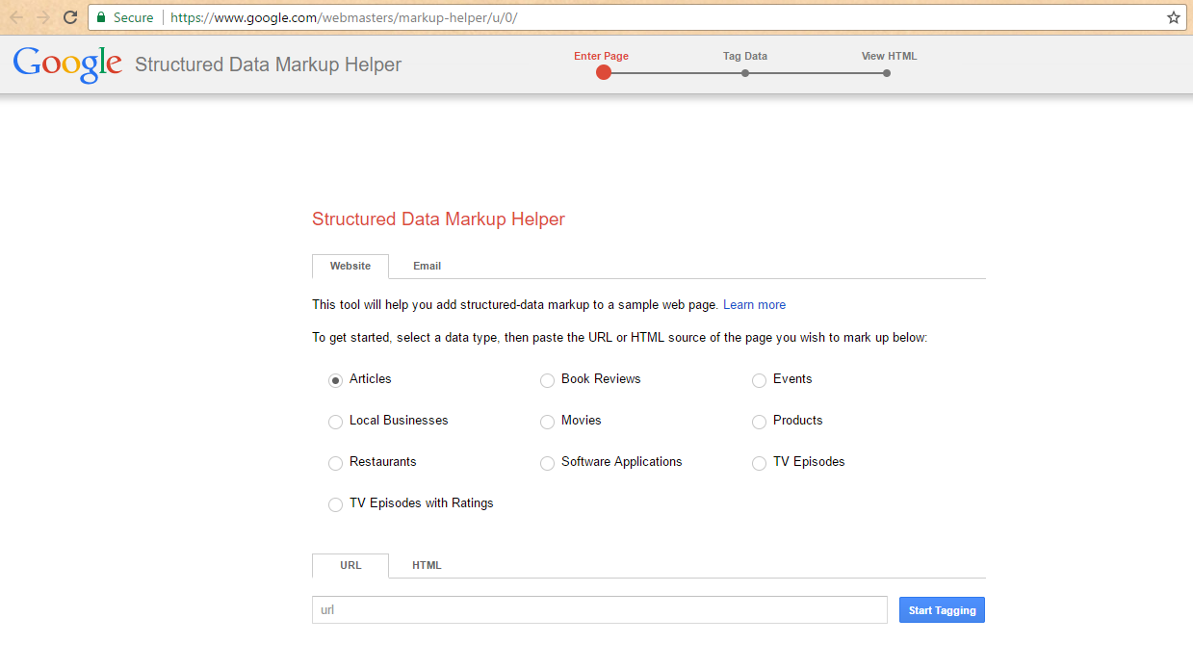Pick the Software Applications data type
This screenshot has height=669, width=1193.
[547, 463]
